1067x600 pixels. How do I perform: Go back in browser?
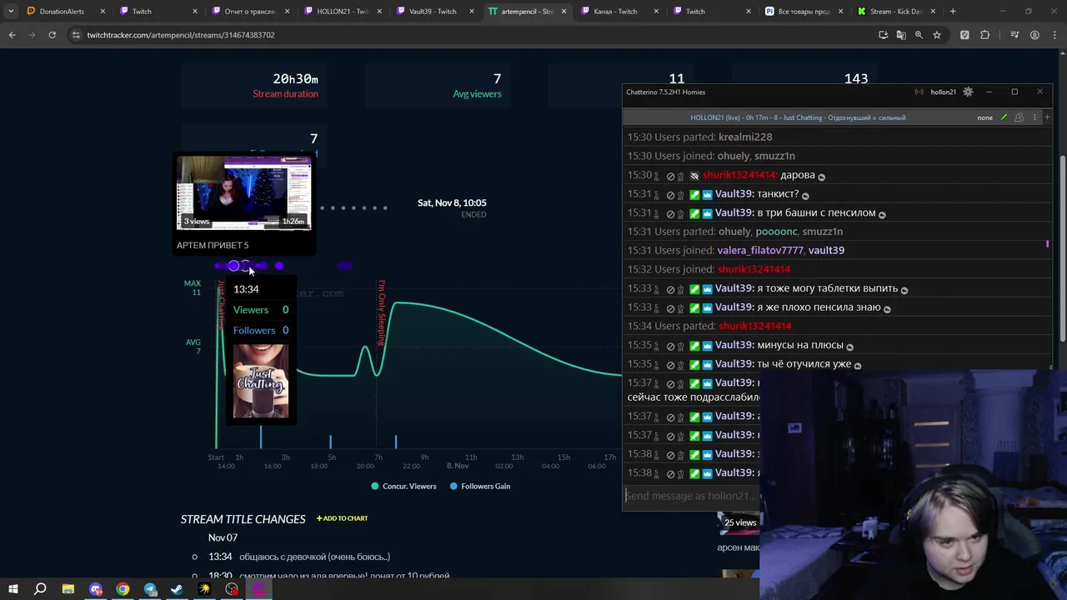point(12,35)
